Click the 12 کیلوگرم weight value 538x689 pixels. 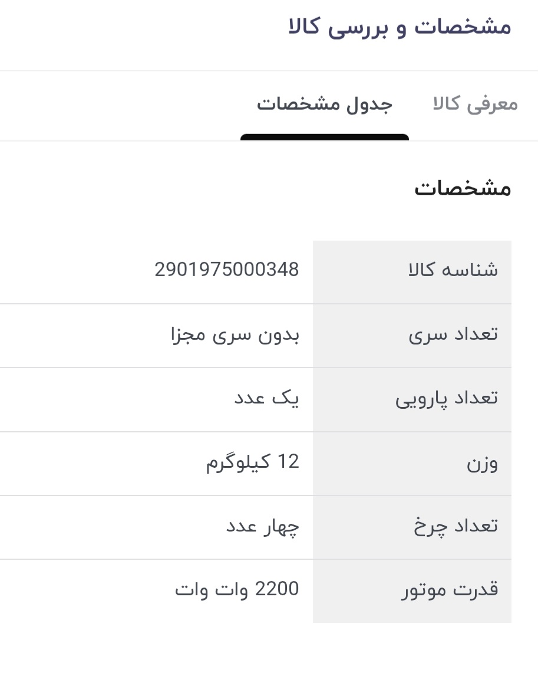(x=252, y=462)
